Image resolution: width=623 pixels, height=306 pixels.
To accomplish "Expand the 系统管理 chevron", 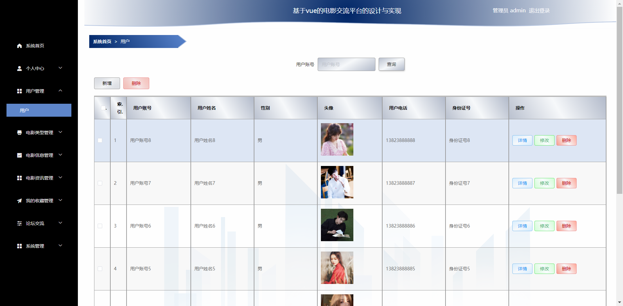I will click(60, 246).
